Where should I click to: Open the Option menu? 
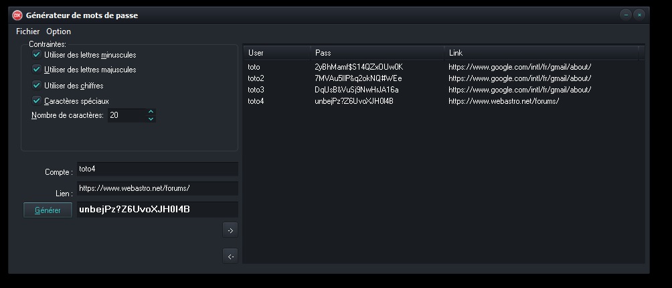tap(58, 31)
